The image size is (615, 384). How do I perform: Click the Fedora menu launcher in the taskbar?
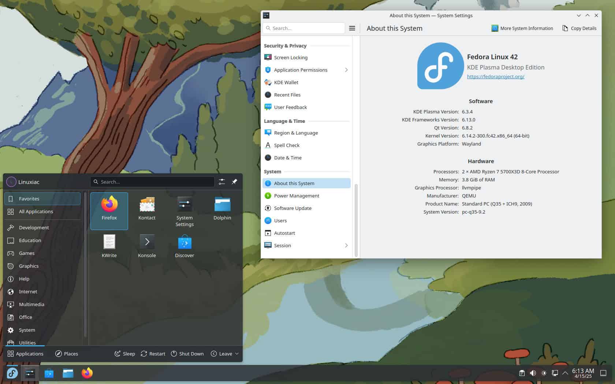(x=12, y=373)
